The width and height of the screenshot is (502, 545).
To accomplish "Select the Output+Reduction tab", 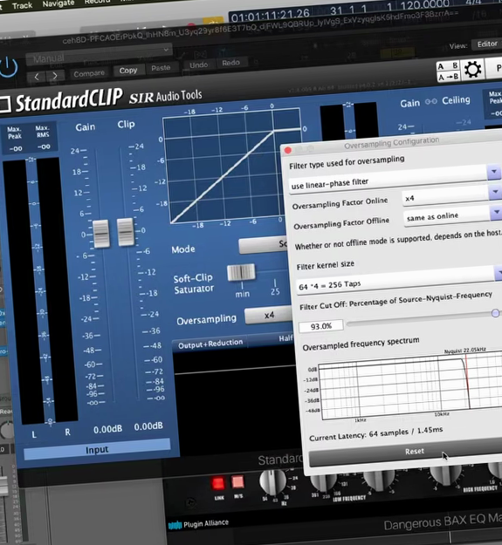I will pyautogui.click(x=210, y=344).
